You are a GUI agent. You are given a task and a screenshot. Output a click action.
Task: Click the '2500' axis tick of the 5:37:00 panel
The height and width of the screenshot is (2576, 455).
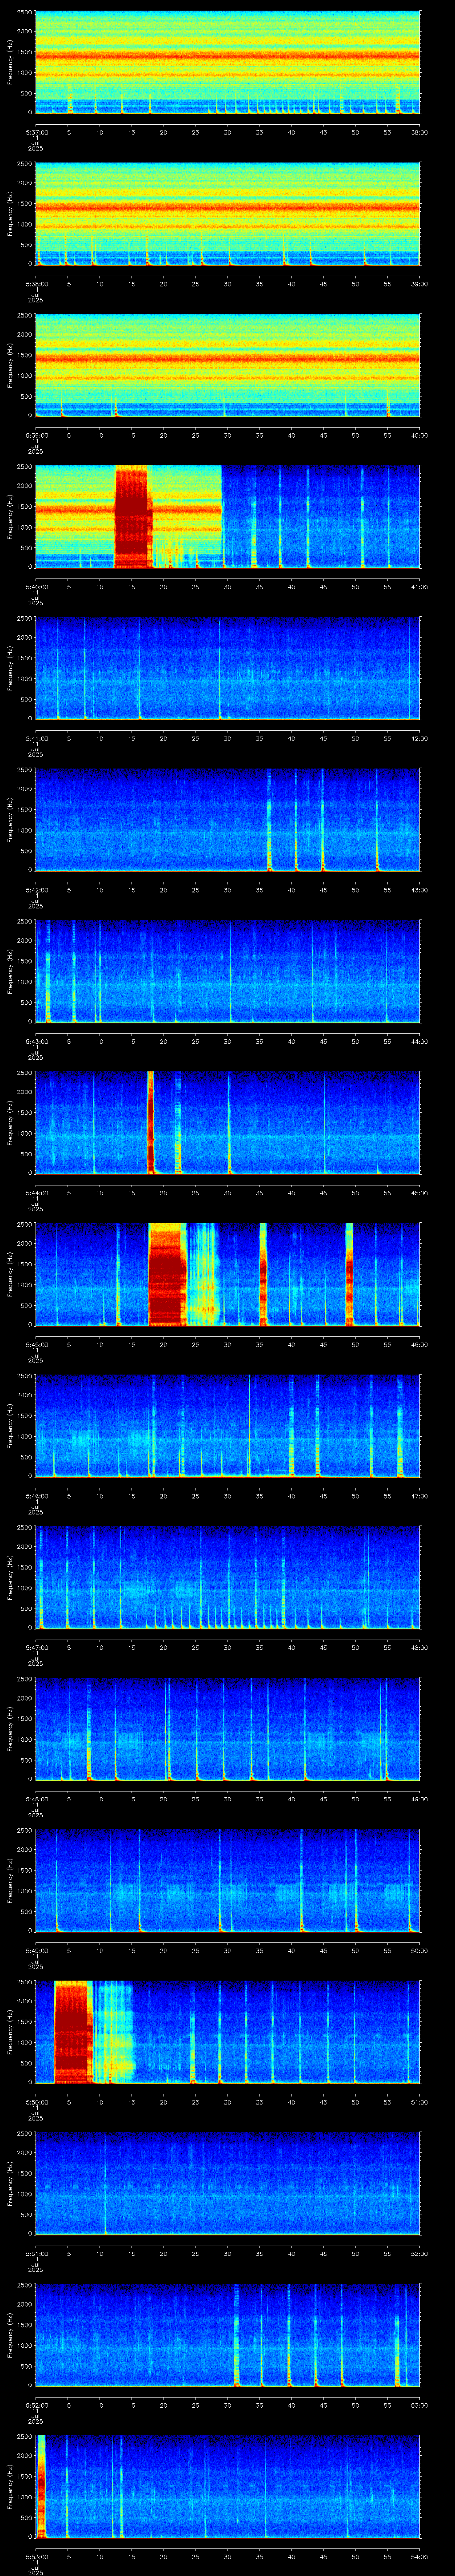coord(25,13)
